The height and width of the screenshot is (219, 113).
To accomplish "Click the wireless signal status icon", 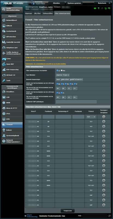I will pyautogui.click(x=99, y=8).
